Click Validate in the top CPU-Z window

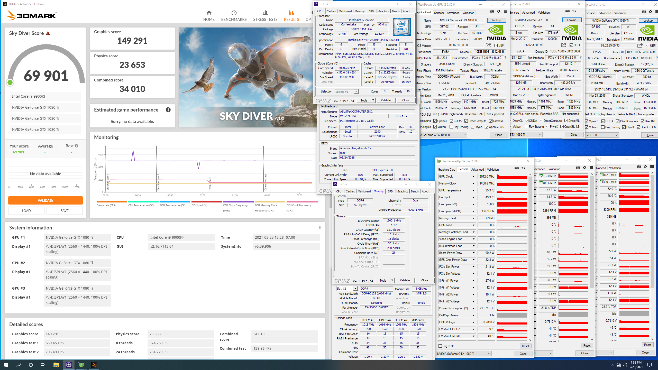click(x=386, y=100)
